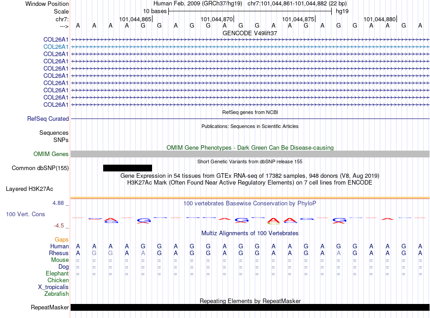430x318 pixels.
Task: Open the OMIM Gene Phenotypes track title
Action: [x=250, y=147]
